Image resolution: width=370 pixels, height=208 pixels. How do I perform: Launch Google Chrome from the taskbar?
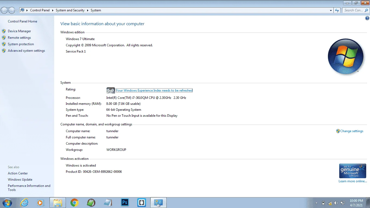click(74, 203)
